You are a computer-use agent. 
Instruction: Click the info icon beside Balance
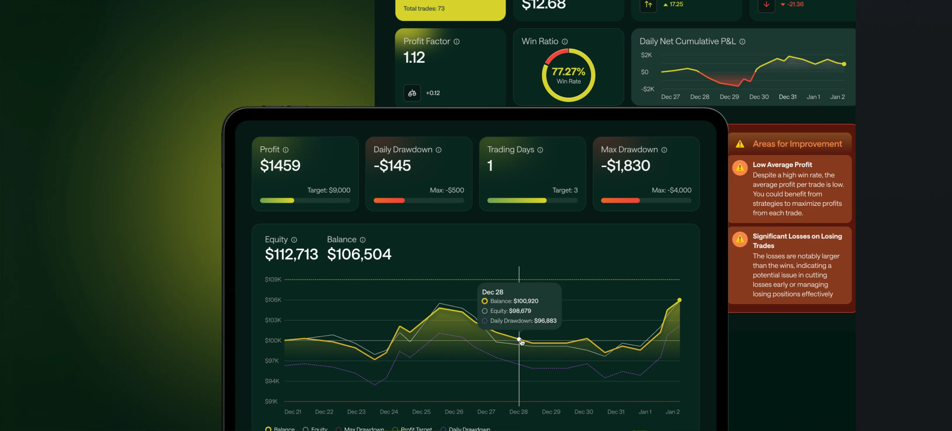(363, 240)
